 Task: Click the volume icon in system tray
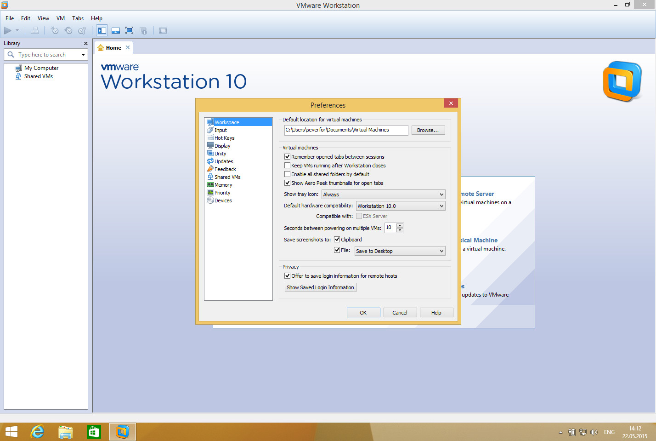(x=594, y=432)
